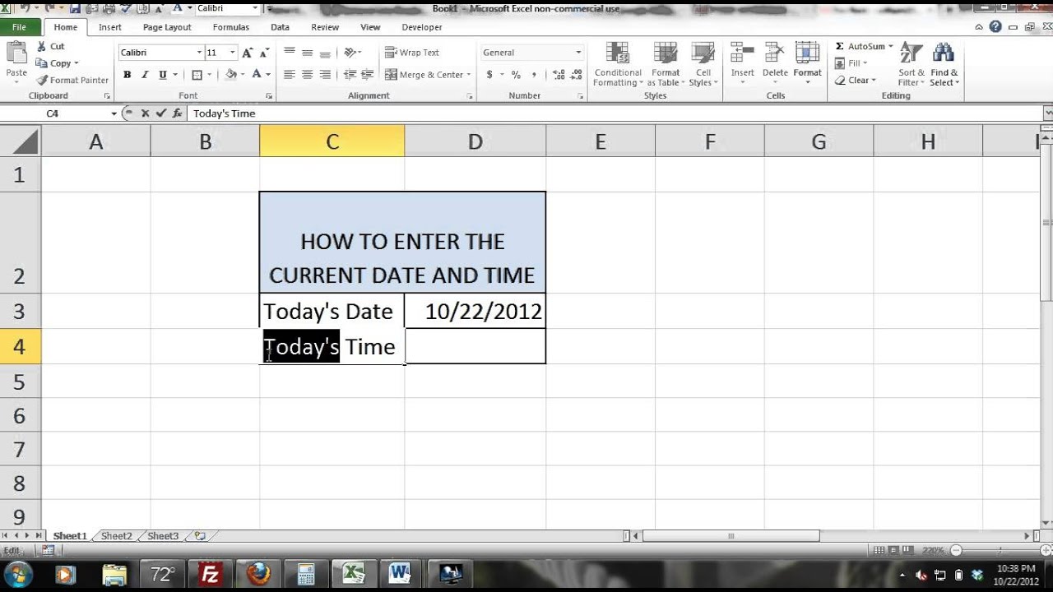The width and height of the screenshot is (1053, 592).
Task: Apply Comma Style format
Action: click(534, 75)
